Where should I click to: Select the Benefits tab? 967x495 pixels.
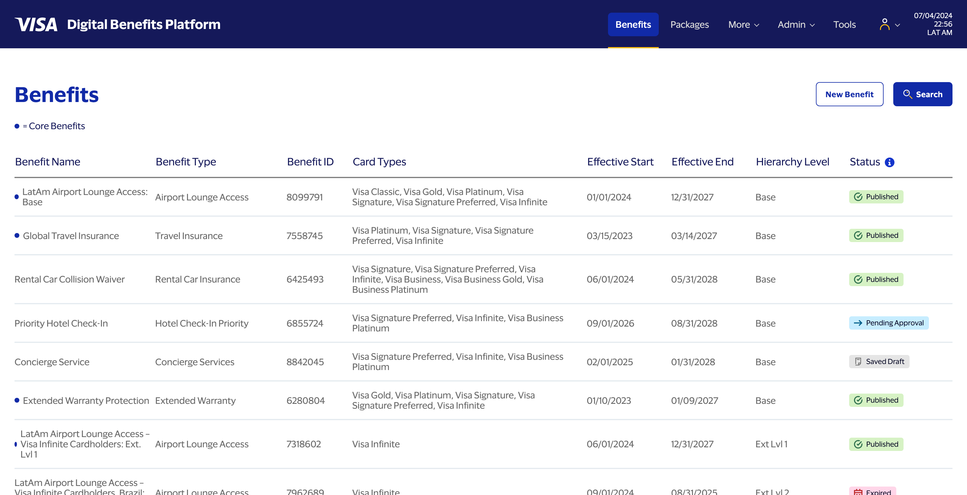(x=633, y=24)
